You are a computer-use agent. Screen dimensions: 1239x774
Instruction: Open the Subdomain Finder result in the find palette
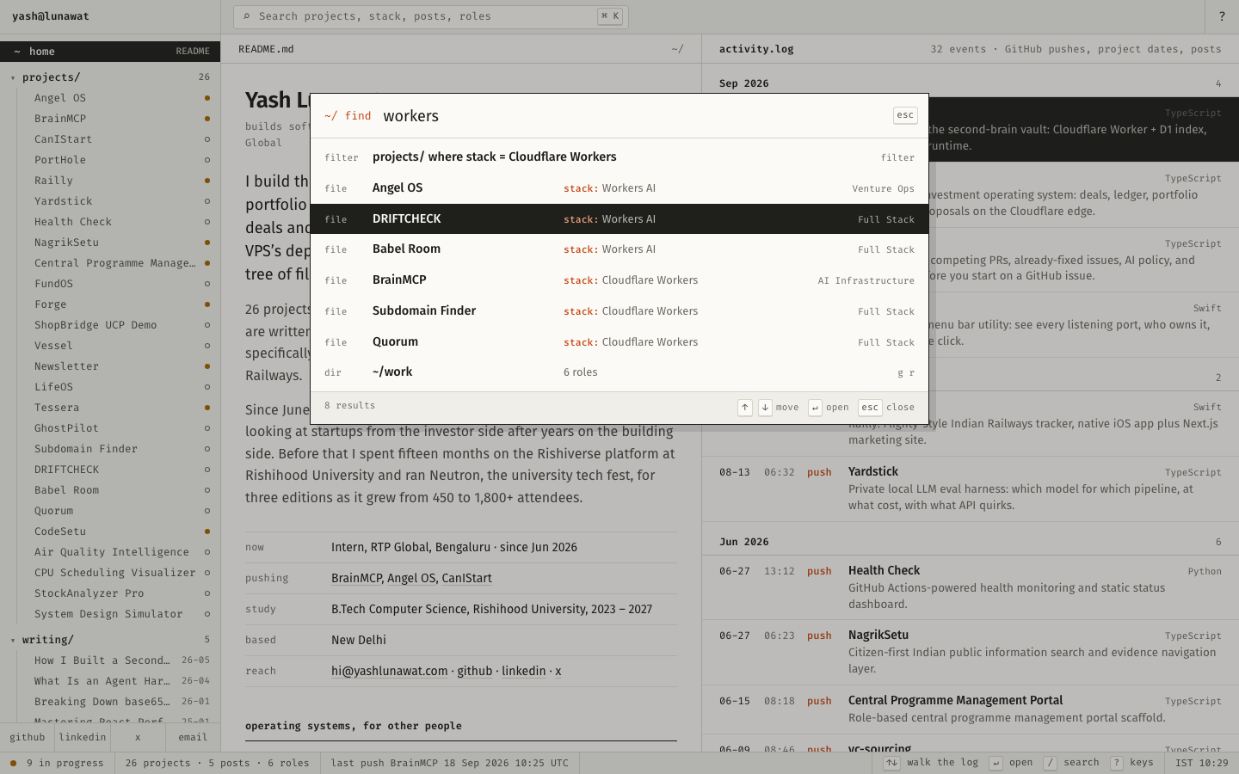click(x=619, y=311)
